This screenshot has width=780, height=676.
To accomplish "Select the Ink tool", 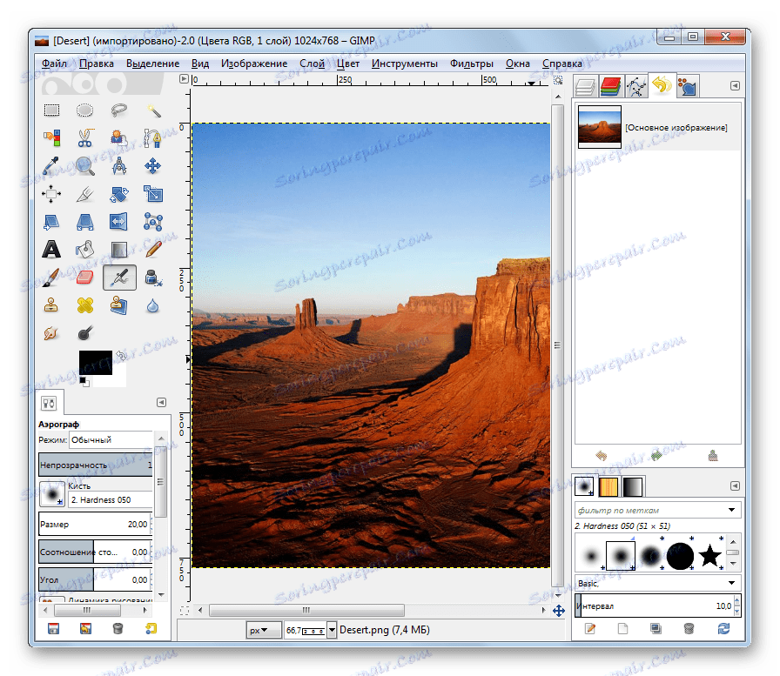I will point(153,278).
